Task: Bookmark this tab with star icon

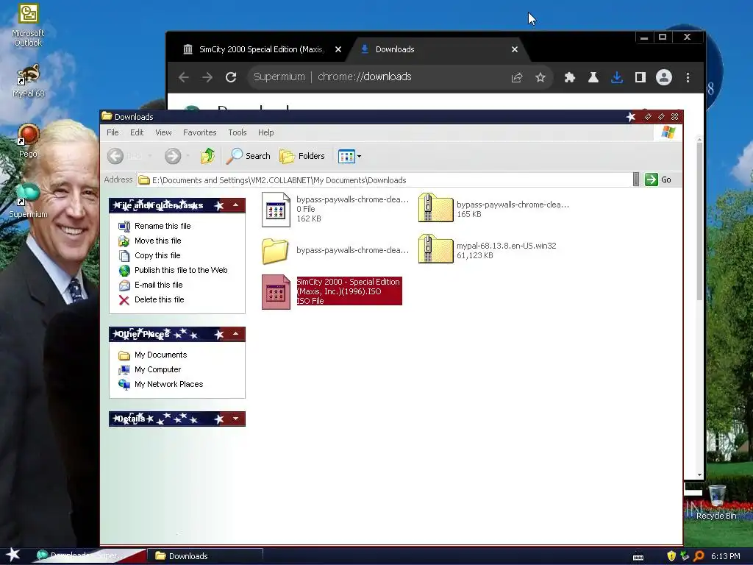Action: tap(540, 77)
